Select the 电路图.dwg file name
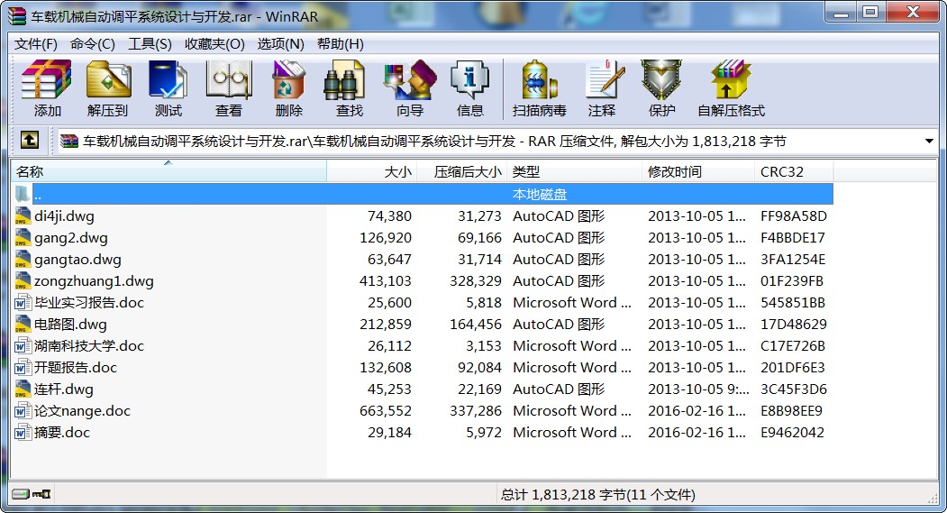 [70, 325]
